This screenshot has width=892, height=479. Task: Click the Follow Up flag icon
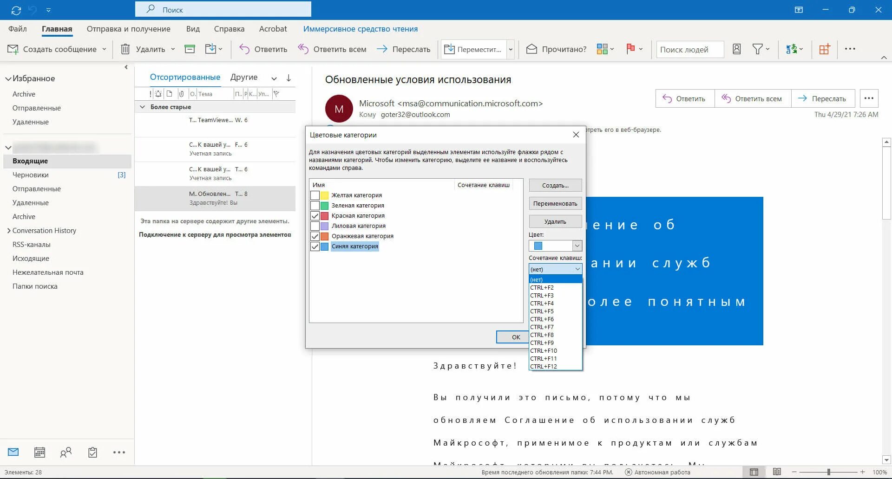pos(630,49)
